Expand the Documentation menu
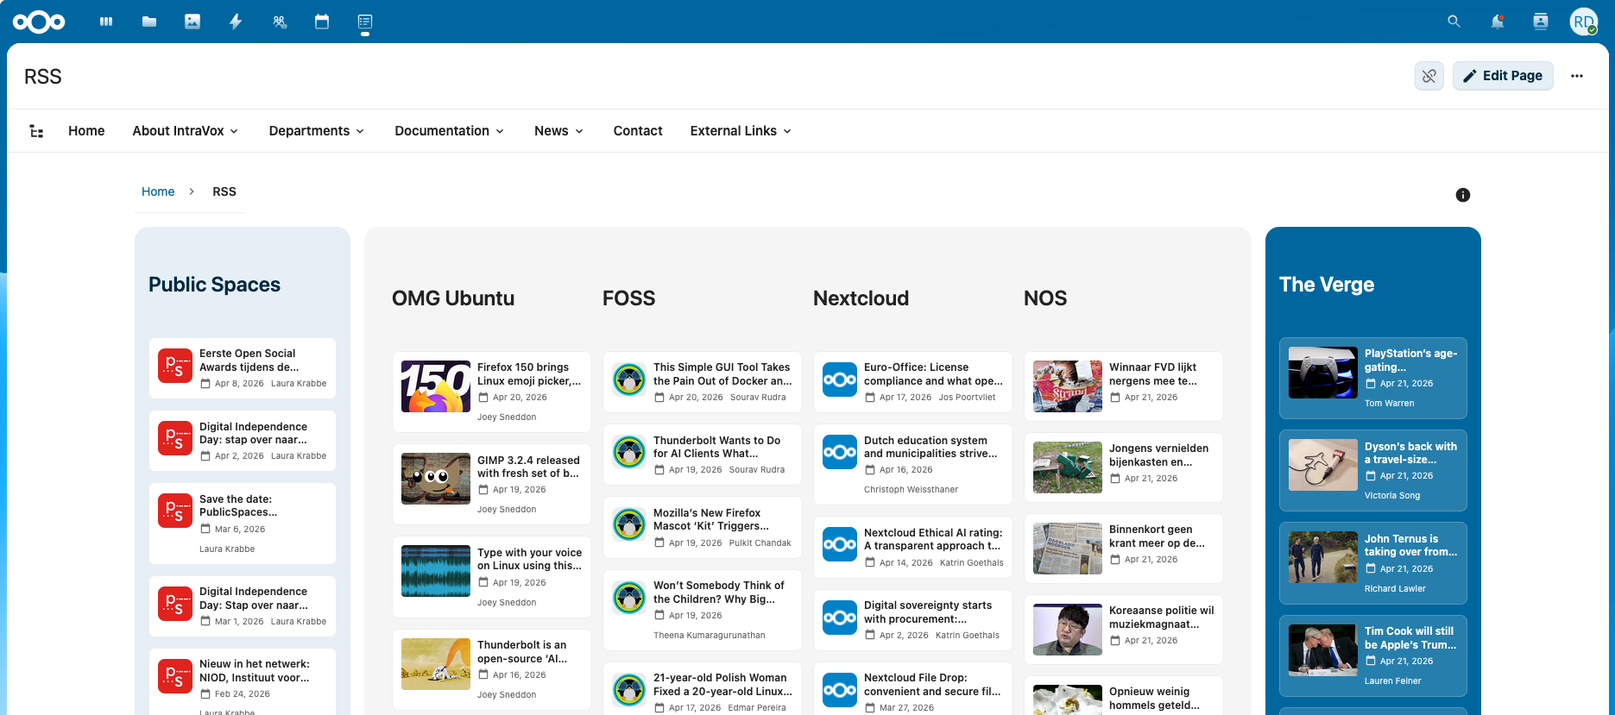Screen dimensions: 1615x715 point(450,131)
